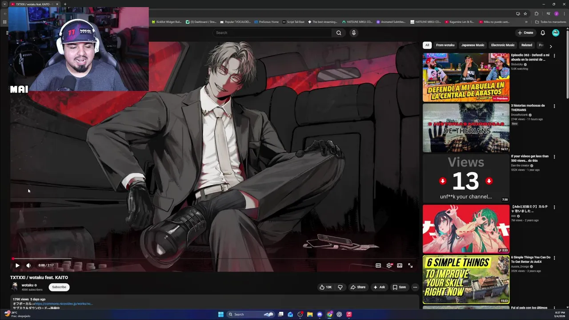This screenshot has width=569, height=320.
Task: Switch player to theater mode
Action: (400, 265)
